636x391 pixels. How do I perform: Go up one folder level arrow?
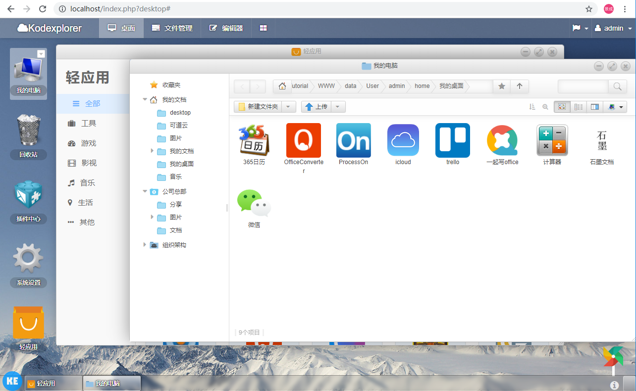(520, 87)
